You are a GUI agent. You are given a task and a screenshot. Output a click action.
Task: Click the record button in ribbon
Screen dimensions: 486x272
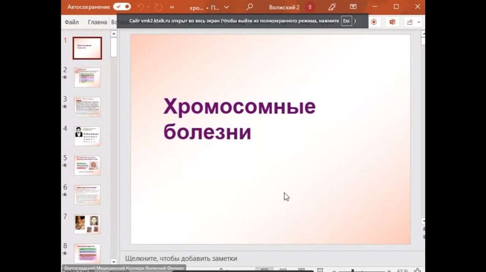click(374, 22)
